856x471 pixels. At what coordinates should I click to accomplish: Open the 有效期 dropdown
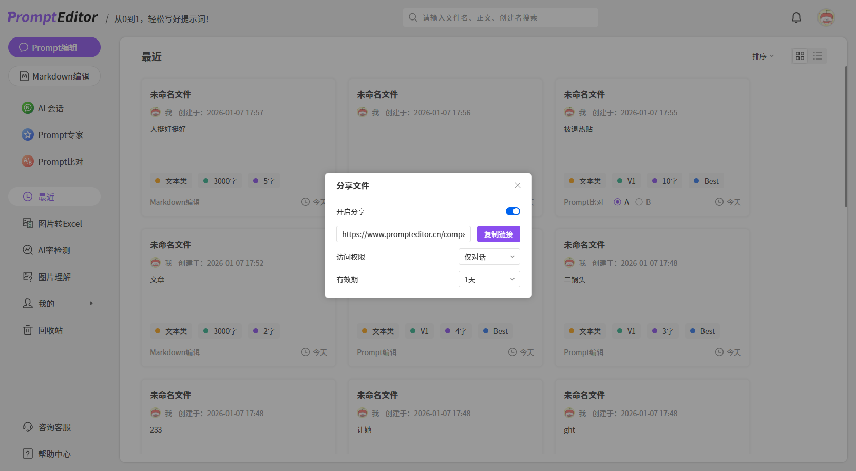pos(489,280)
